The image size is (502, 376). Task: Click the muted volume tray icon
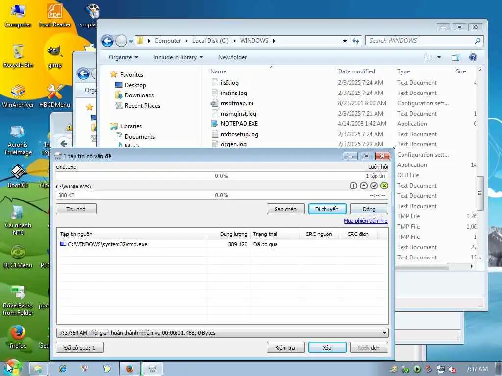pyautogui.click(x=452, y=369)
